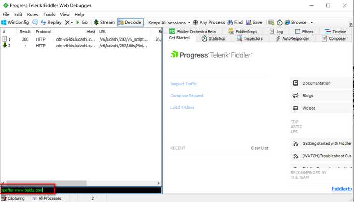Click the timer stopwatch toolbar icon
This screenshot has height=202, width=354.
pyautogui.click(x=280, y=22)
